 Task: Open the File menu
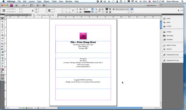(19, 1)
